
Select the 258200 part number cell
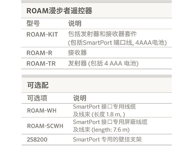[x=37, y=140]
